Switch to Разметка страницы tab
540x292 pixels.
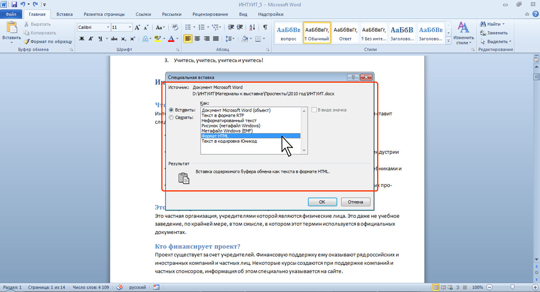[104, 14]
